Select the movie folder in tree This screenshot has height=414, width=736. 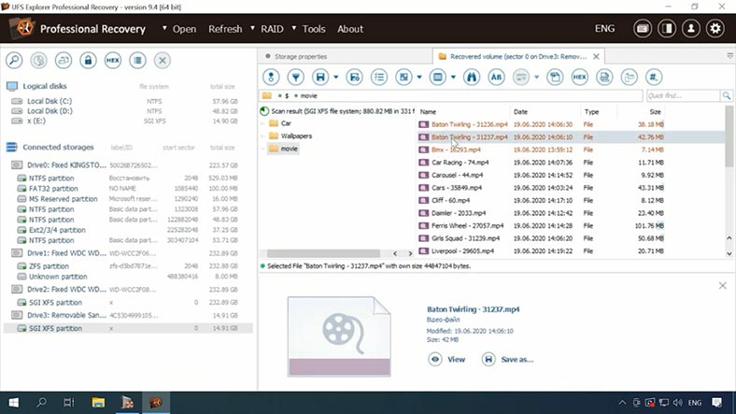tap(284, 149)
